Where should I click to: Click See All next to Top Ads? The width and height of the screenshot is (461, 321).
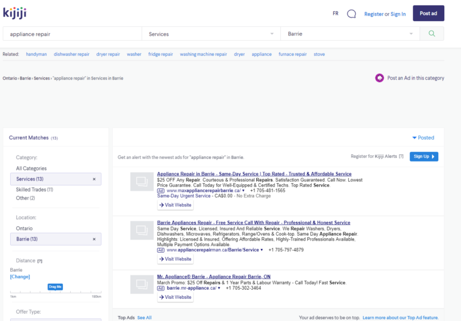pos(144,318)
